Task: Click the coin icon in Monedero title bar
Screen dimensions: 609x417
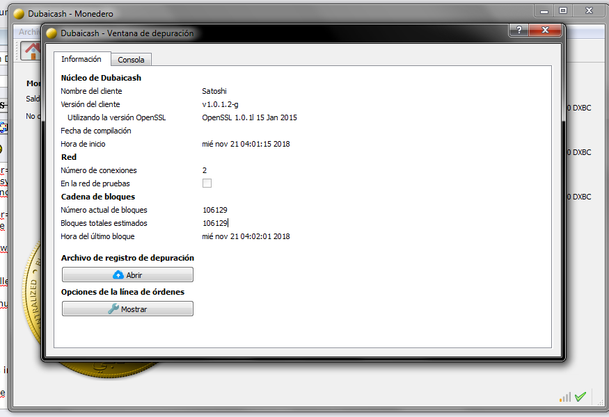Action: tap(19, 14)
